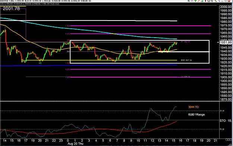The image size is (233, 146).
Task: Click the green marker icon in top toolbar
Action: click(195, 1)
